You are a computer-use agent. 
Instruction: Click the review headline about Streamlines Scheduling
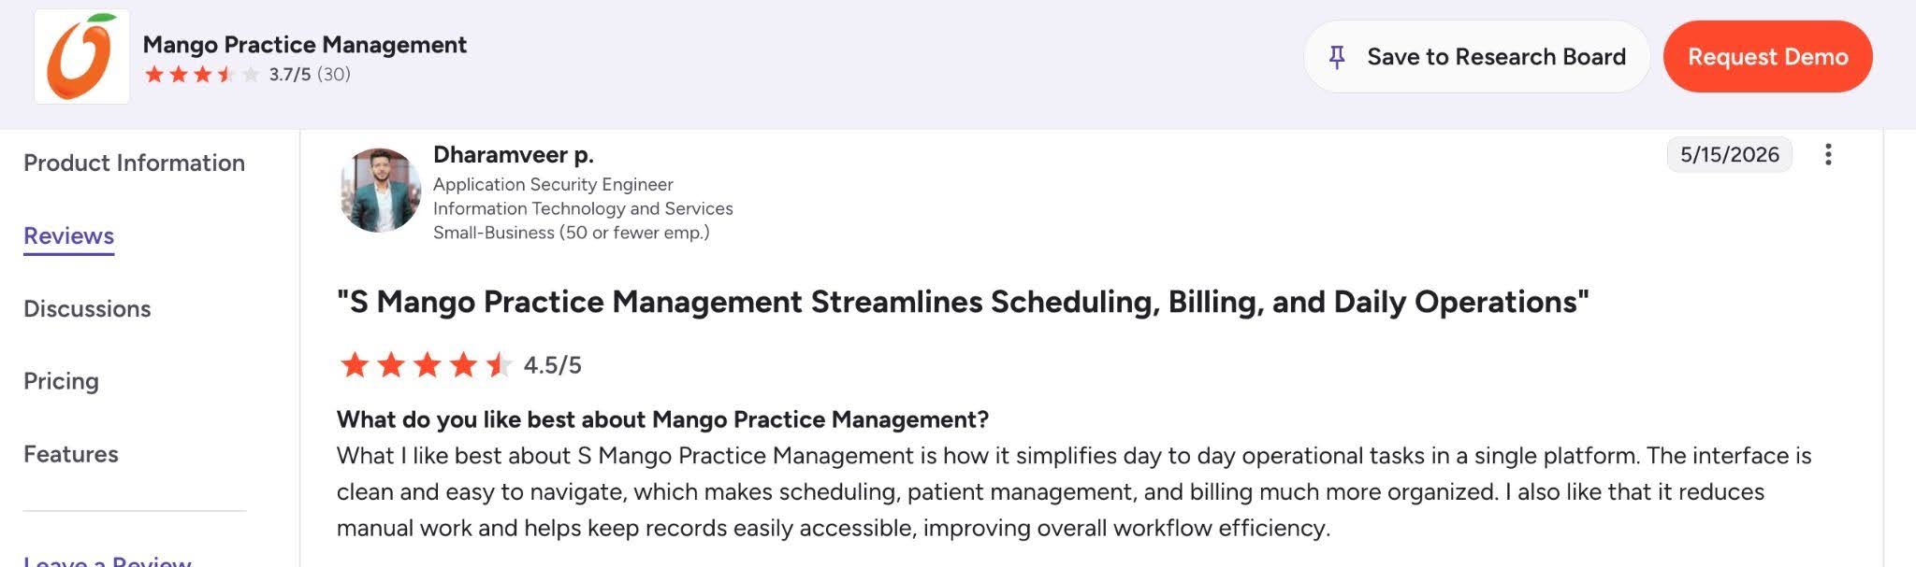tap(963, 302)
